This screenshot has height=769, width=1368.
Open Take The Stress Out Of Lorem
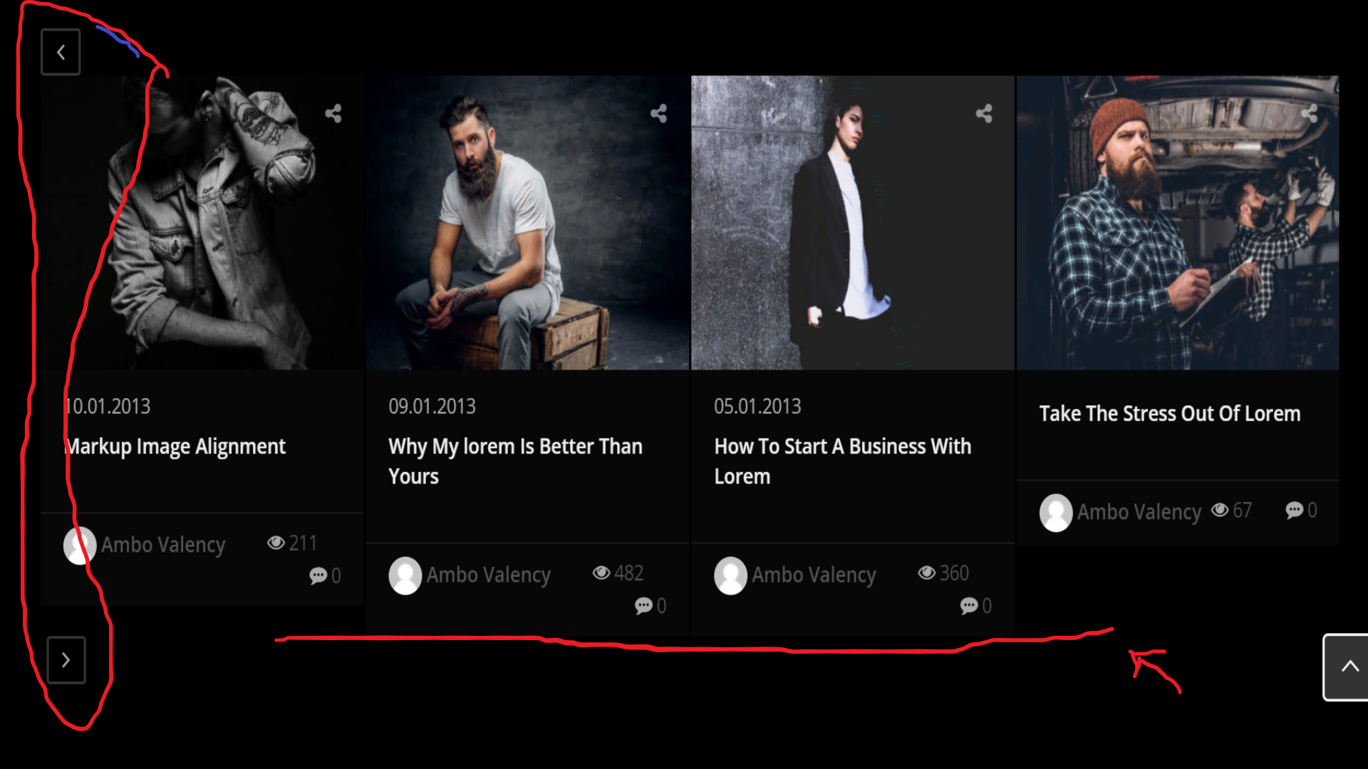click(x=1169, y=414)
